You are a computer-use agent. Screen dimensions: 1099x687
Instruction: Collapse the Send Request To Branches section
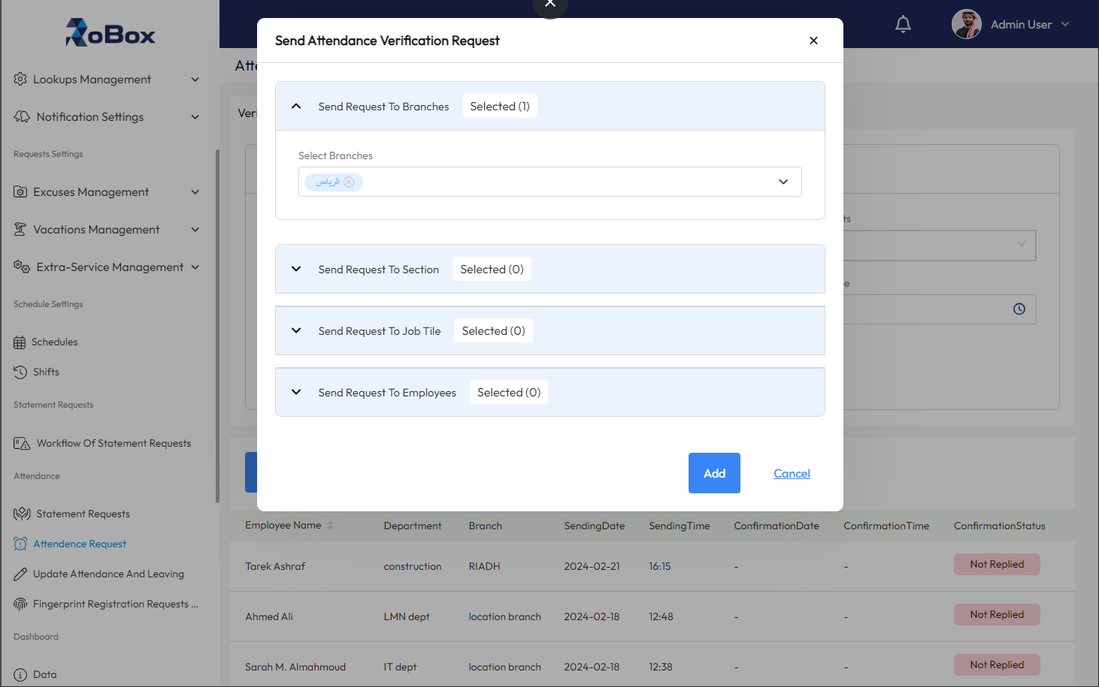pos(296,106)
